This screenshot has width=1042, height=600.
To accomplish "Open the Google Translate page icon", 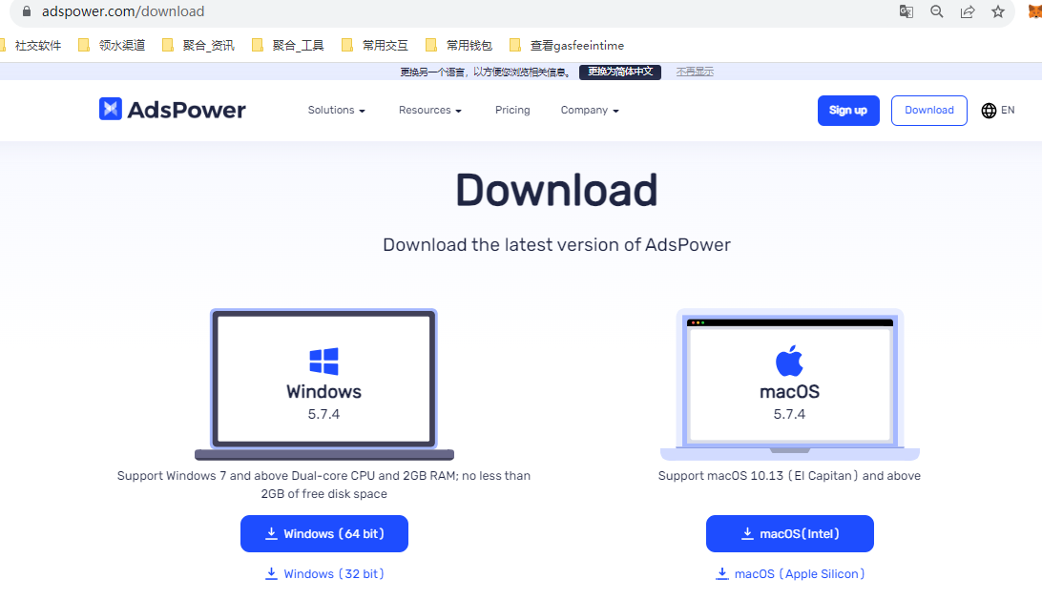I will pyautogui.click(x=906, y=11).
